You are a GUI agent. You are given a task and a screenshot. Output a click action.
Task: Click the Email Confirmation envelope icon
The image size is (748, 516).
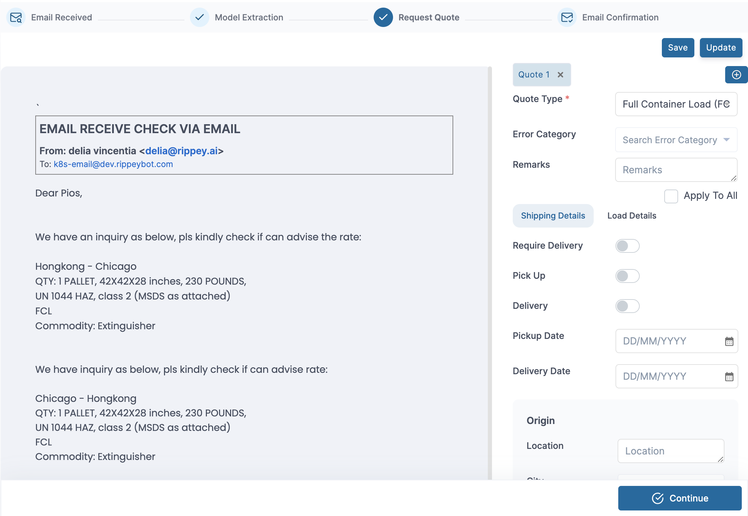click(x=567, y=18)
